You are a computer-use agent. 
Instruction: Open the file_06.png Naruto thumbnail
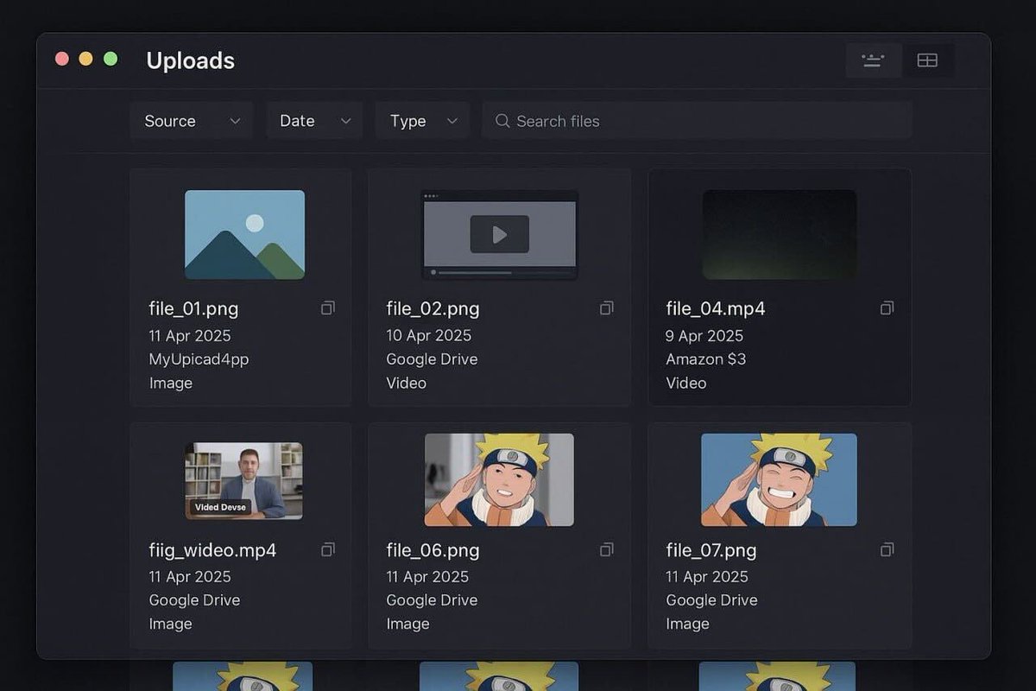499,480
